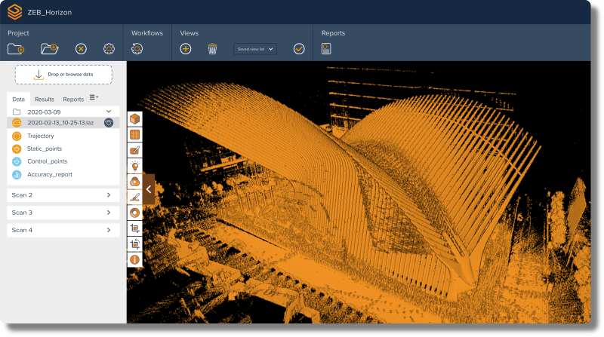Screen dimensions: 604x337
Task: Select the Accuracy_report item
Action: click(49, 174)
